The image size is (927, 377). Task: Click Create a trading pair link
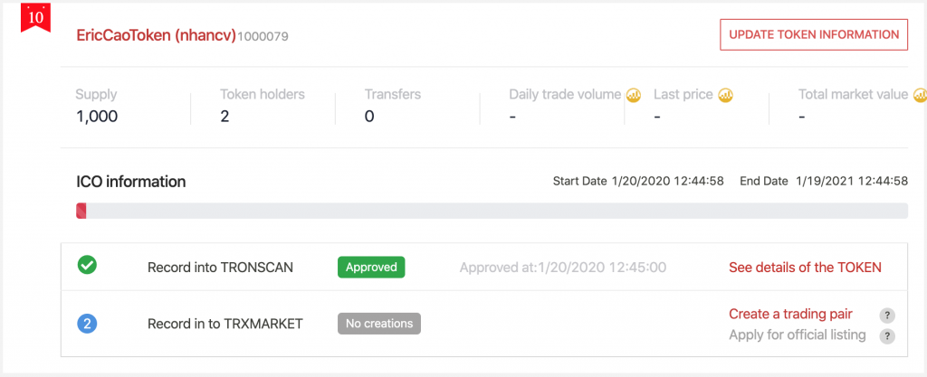(790, 314)
